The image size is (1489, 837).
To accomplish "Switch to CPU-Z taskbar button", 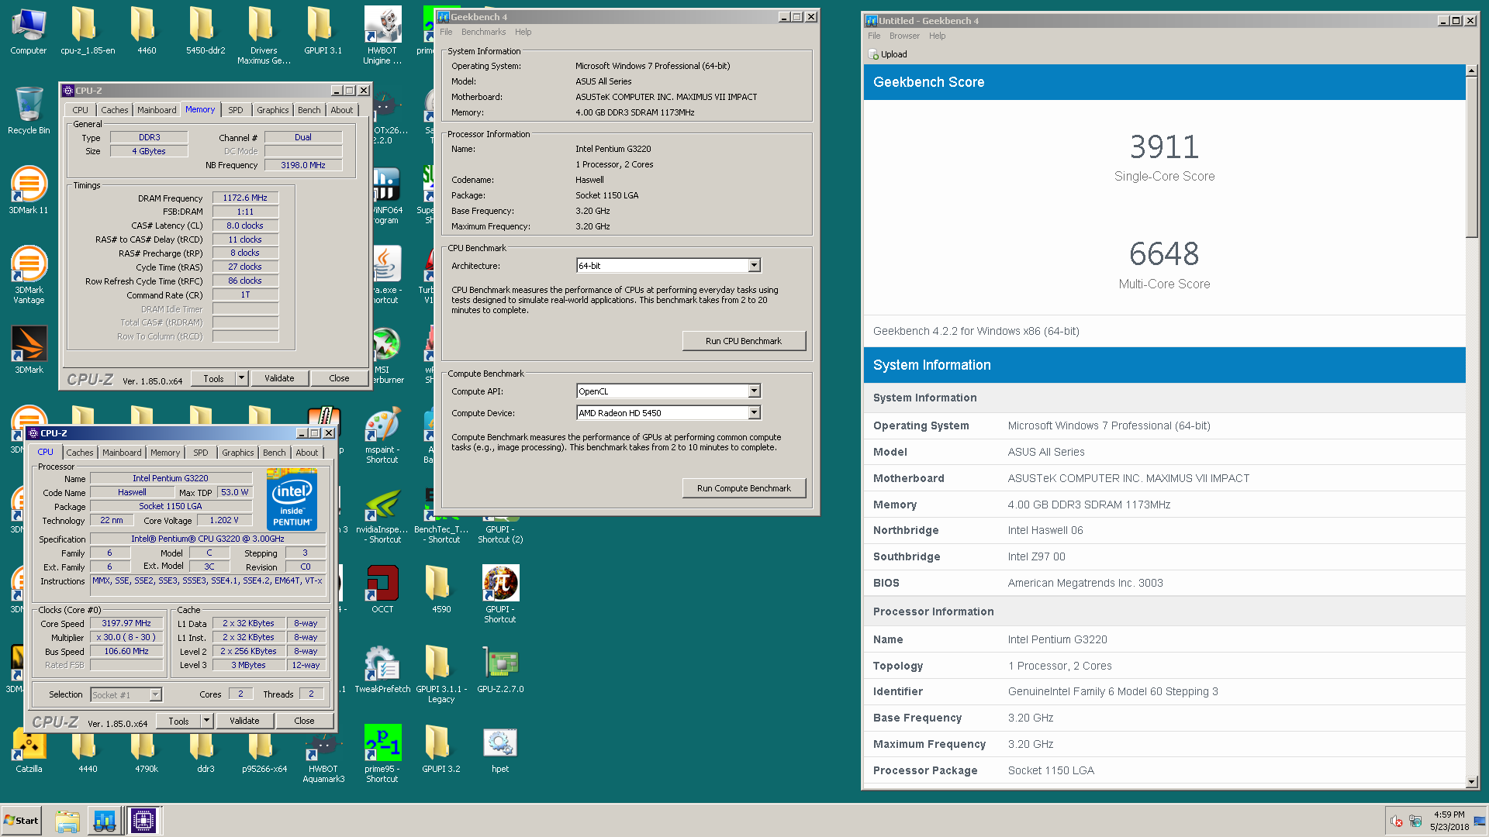I will (143, 820).
